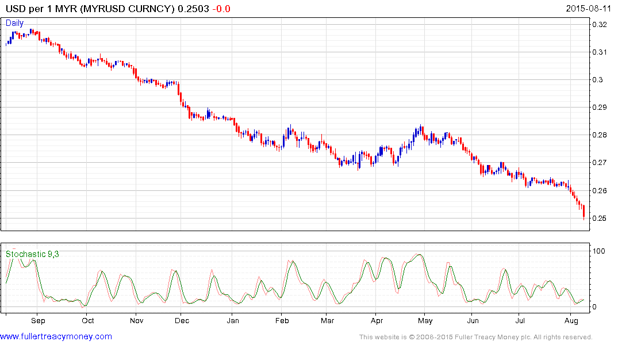Click the 'Daily' interval label
The width and height of the screenshot is (618, 345).
(14, 23)
